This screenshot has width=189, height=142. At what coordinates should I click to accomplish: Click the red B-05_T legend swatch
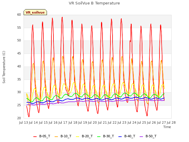[35, 137]
